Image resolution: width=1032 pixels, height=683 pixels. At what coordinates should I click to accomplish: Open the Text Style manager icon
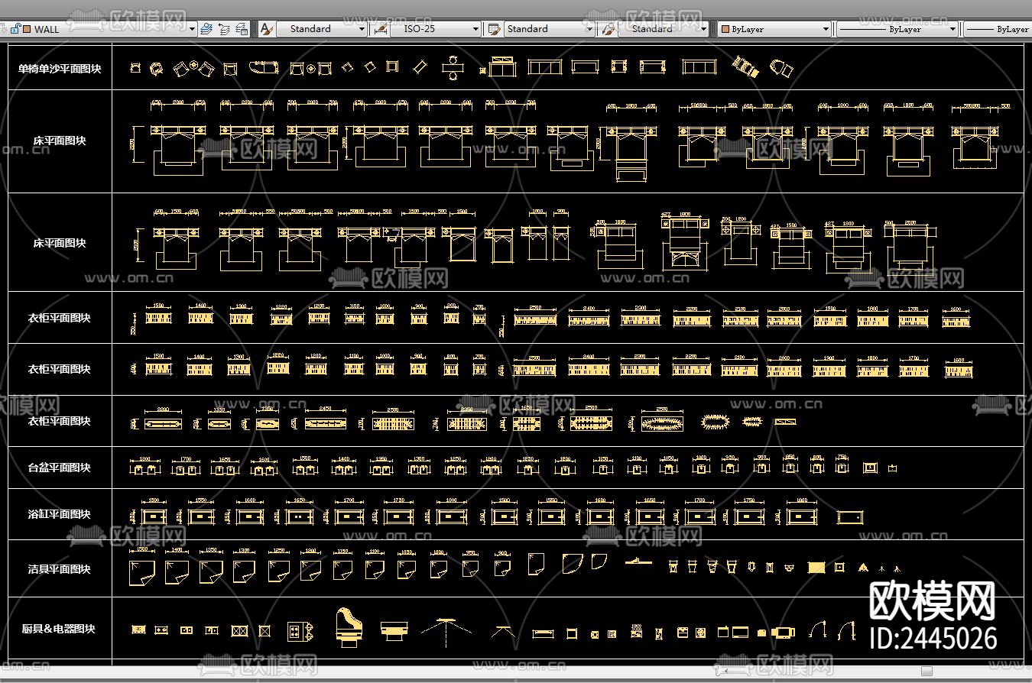266,29
